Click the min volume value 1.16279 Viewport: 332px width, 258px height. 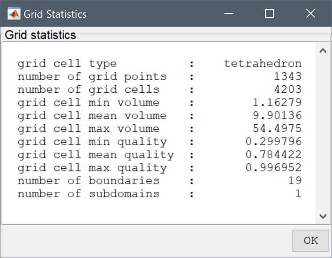point(277,103)
